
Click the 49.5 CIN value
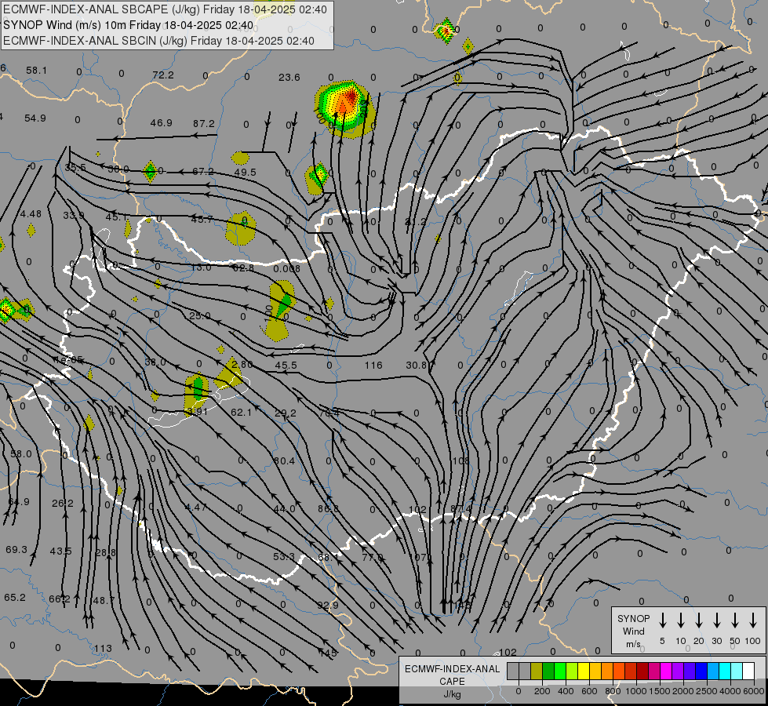click(x=245, y=173)
